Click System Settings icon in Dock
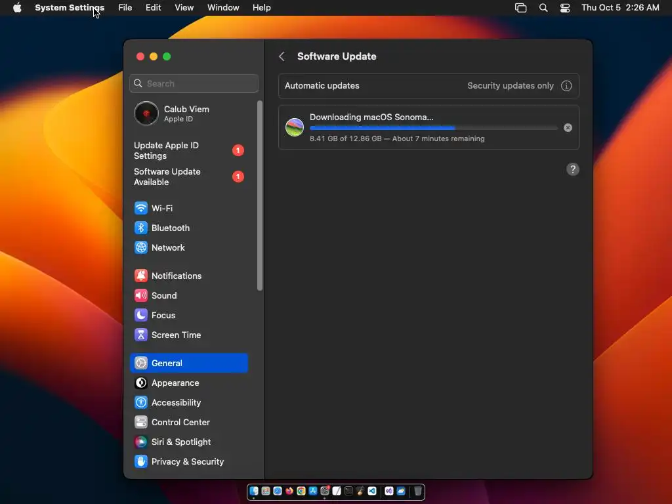 325,491
